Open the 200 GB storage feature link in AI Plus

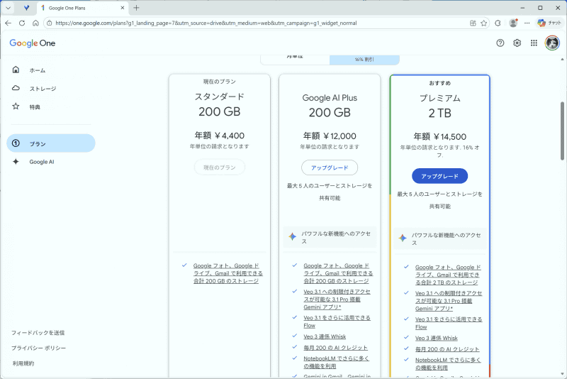click(338, 273)
